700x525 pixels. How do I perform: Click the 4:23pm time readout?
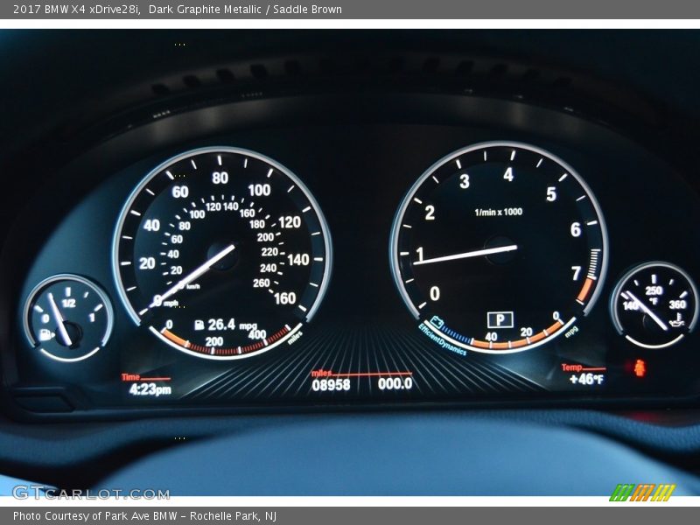[150, 389]
